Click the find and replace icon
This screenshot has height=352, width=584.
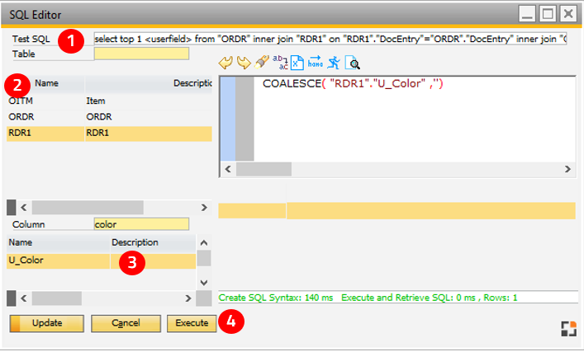(279, 63)
